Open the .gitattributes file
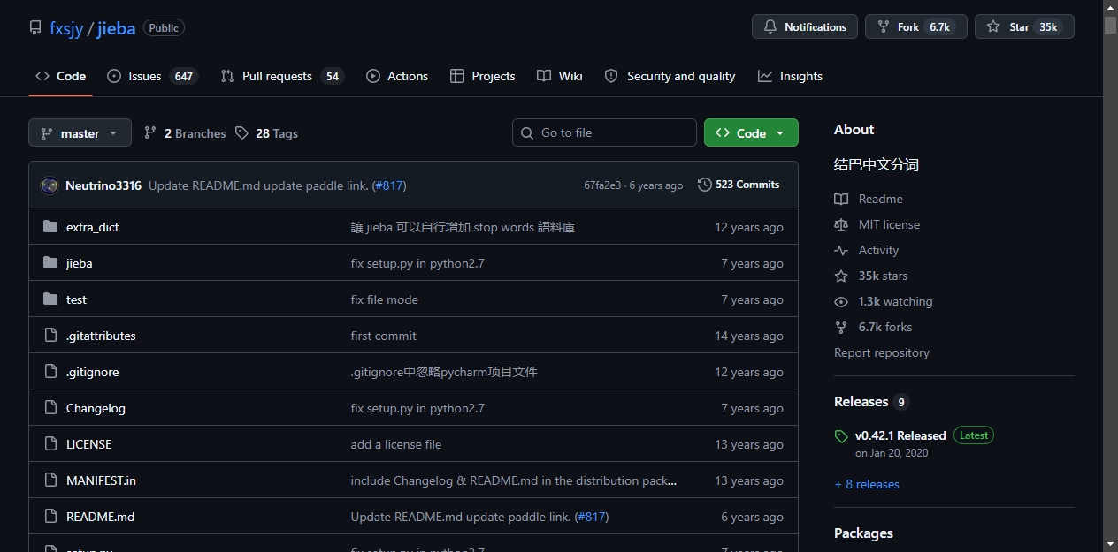Screen dimensions: 1118x552 [x=101, y=336]
